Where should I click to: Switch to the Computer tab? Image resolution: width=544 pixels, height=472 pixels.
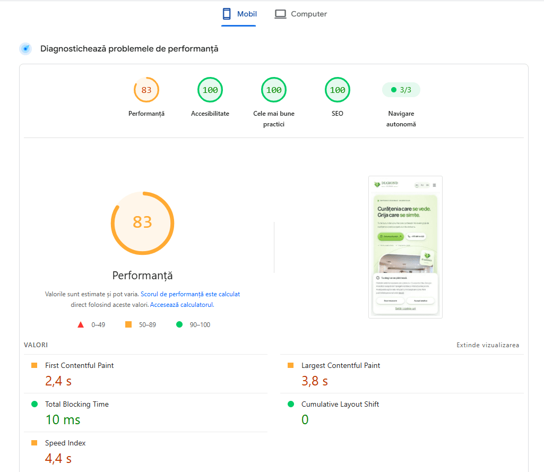coord(301,14)
